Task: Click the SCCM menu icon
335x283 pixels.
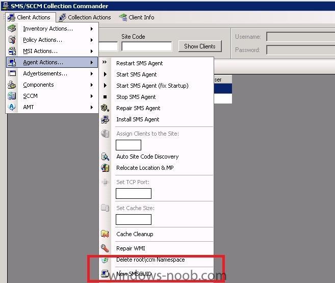Action: click(x=12, y=96)
